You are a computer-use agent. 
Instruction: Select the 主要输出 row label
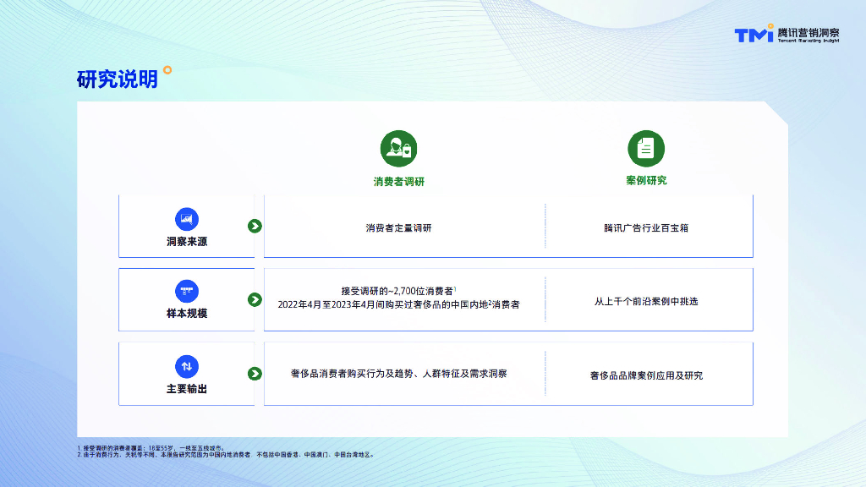[187, 389]
